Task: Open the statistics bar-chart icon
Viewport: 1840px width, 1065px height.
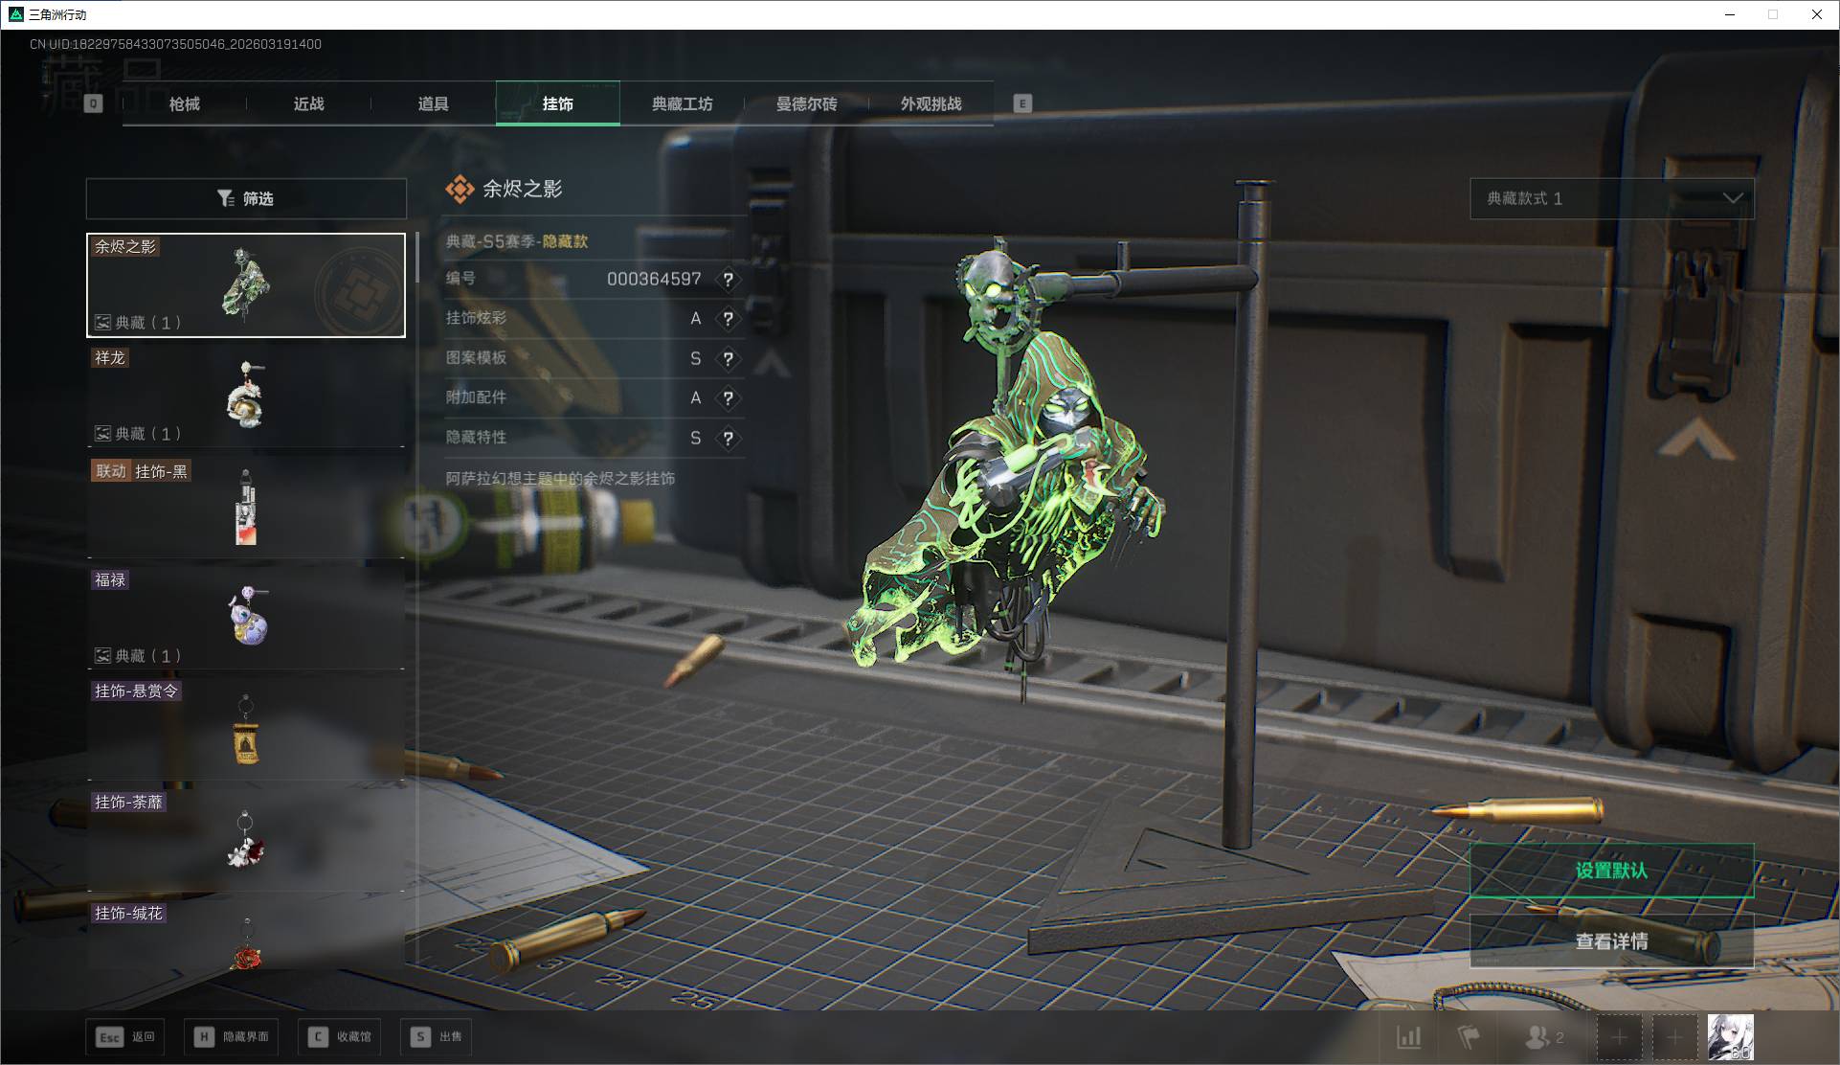Action: pos(1409,1037)
